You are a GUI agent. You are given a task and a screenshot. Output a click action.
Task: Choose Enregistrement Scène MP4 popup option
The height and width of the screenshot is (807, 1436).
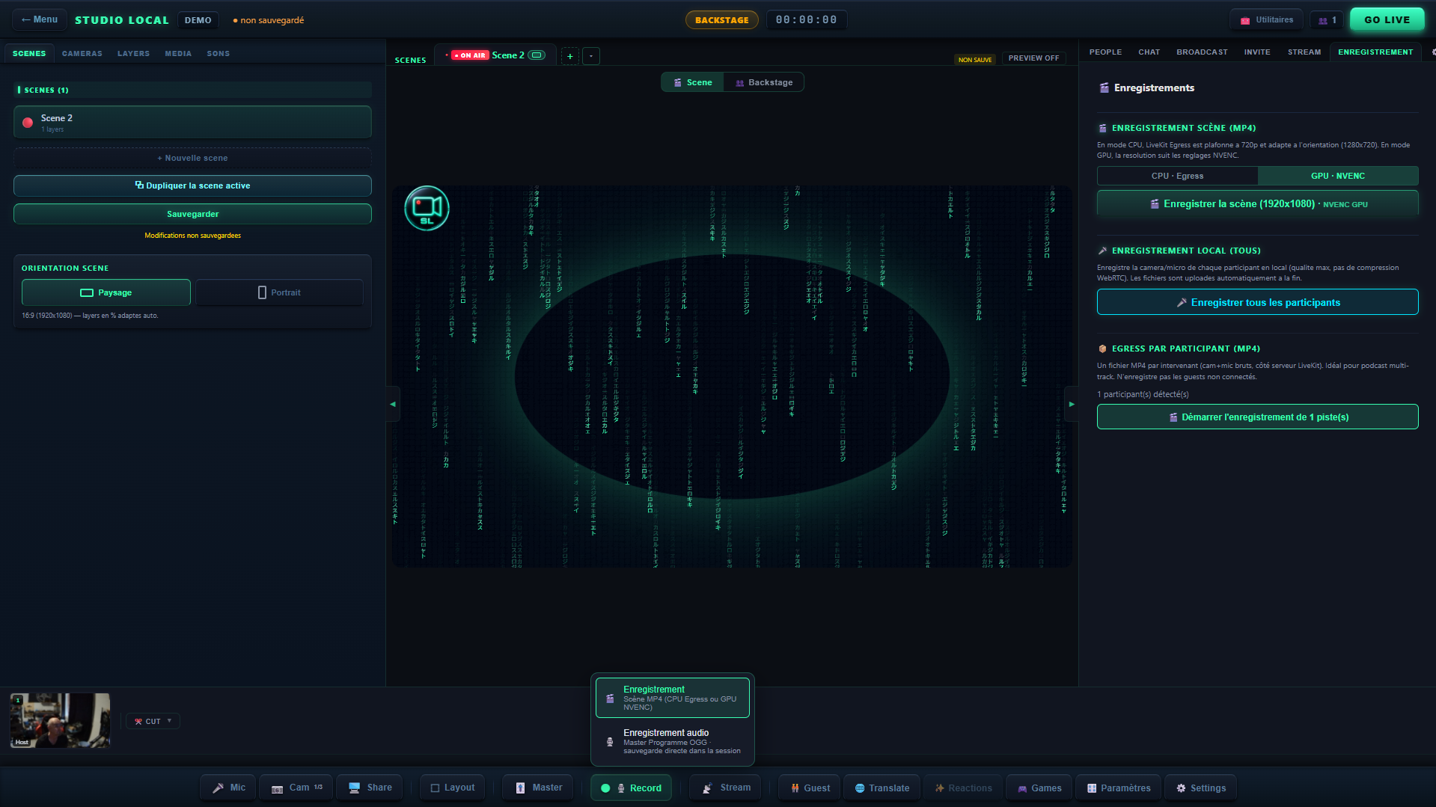point(673,698)
